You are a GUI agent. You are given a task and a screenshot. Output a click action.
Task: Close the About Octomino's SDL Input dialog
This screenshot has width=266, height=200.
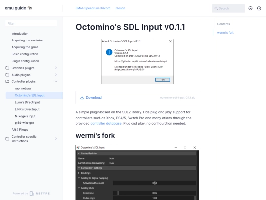click(x=170, y=41)
